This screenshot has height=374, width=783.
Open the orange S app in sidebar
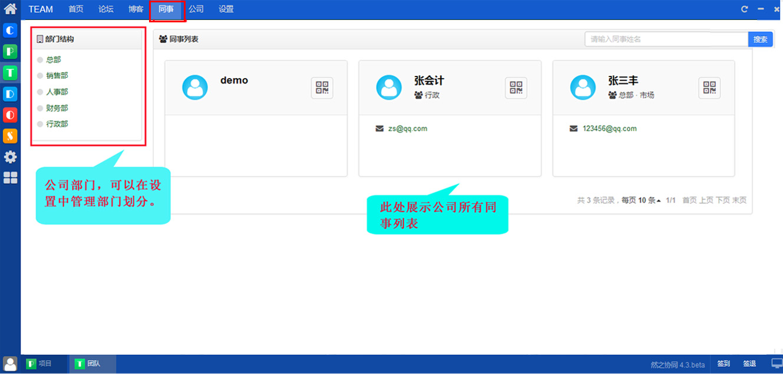coord(10,136)
